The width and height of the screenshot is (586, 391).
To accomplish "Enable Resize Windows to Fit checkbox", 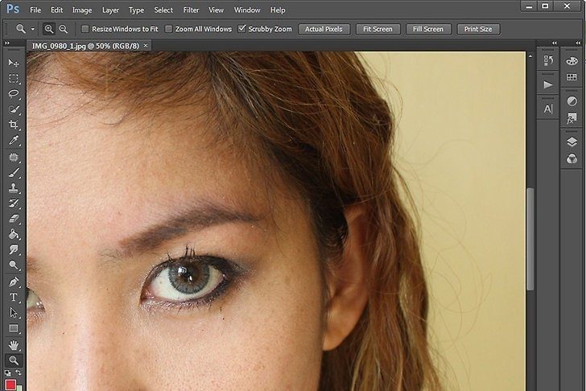I will click(85, 29).
